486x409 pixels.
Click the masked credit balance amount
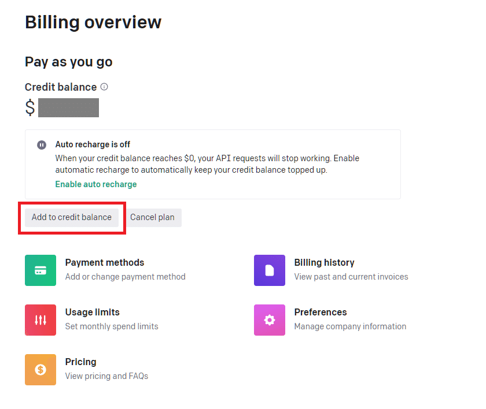[x=68, y=107]
